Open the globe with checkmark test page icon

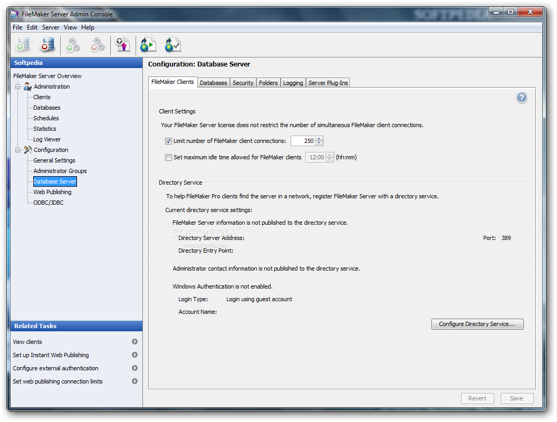173,45
